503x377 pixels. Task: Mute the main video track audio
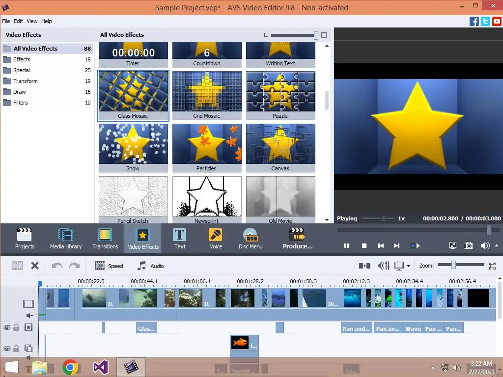29,316
